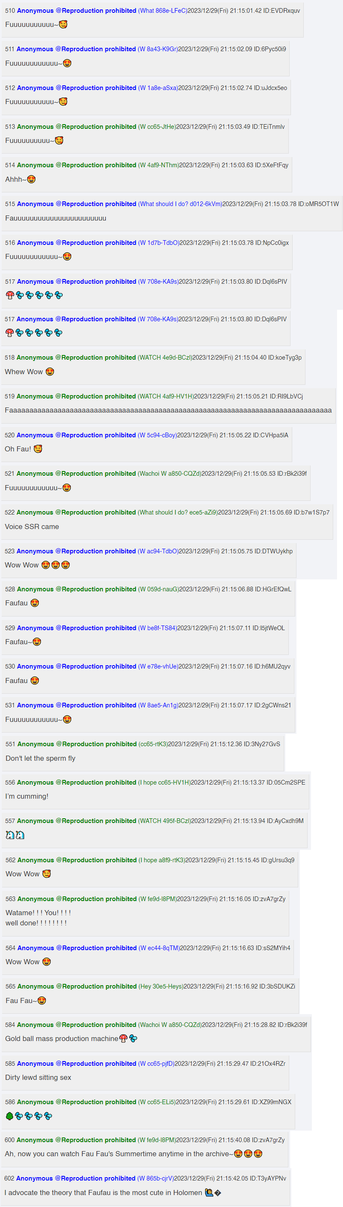Click the long Faaaa message in post 519
The width and height of the screenshot is (343, 1207).
[168, 410]
